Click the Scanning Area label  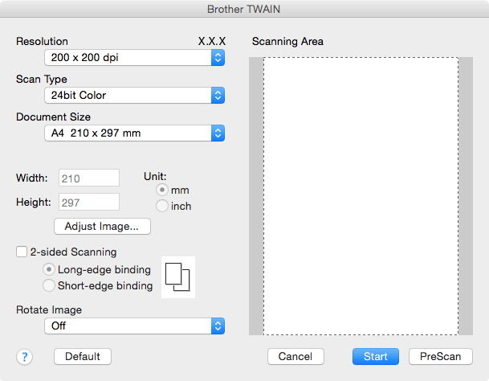pos(287,42)
